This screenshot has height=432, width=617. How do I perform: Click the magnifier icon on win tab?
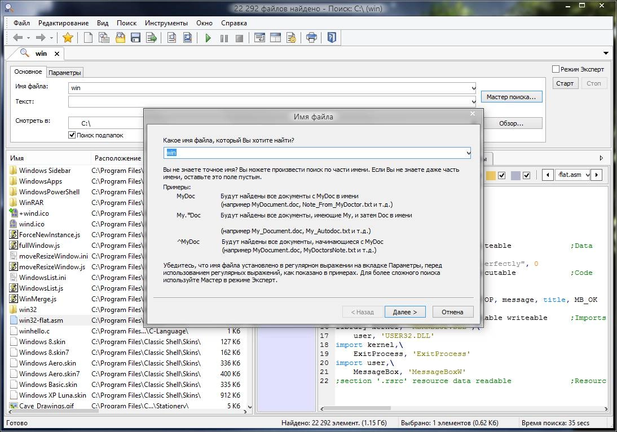pyautogui.click(x=24, y=53)
